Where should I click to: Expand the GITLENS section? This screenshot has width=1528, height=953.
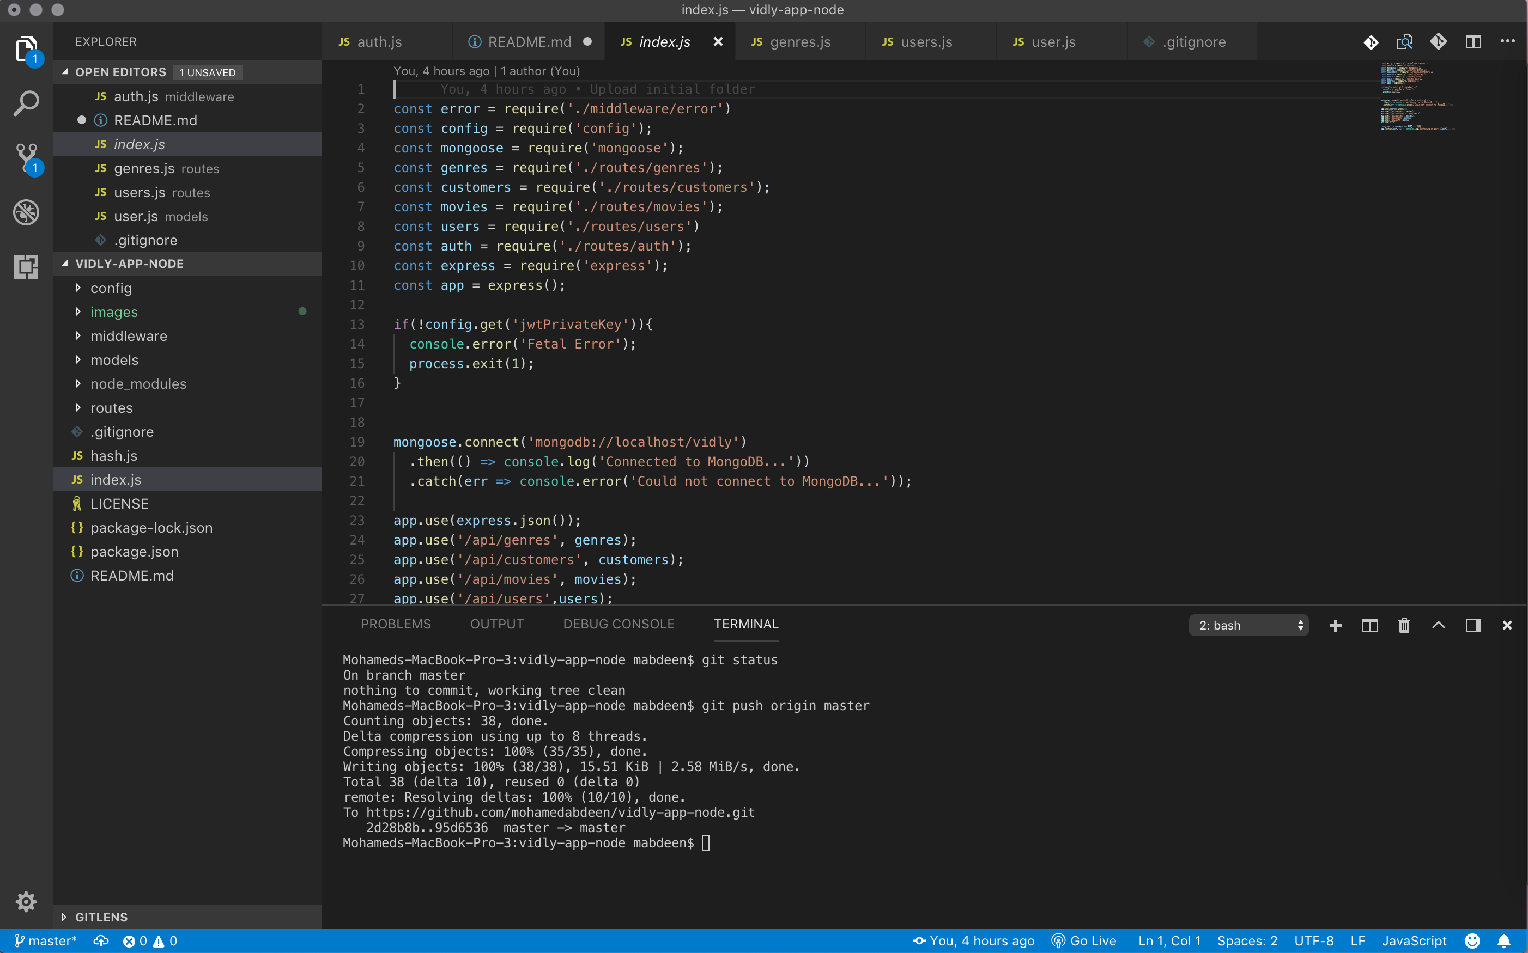(x=101, y=917)
